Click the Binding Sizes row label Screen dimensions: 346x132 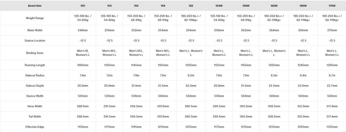(x=35, y=53)
